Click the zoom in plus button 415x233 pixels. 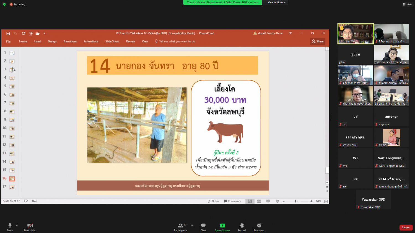[312, 201]
